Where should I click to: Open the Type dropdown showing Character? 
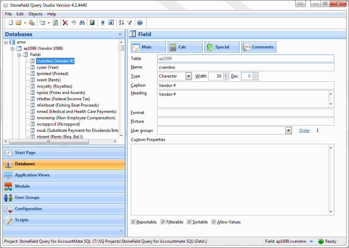tap(188, 76)
